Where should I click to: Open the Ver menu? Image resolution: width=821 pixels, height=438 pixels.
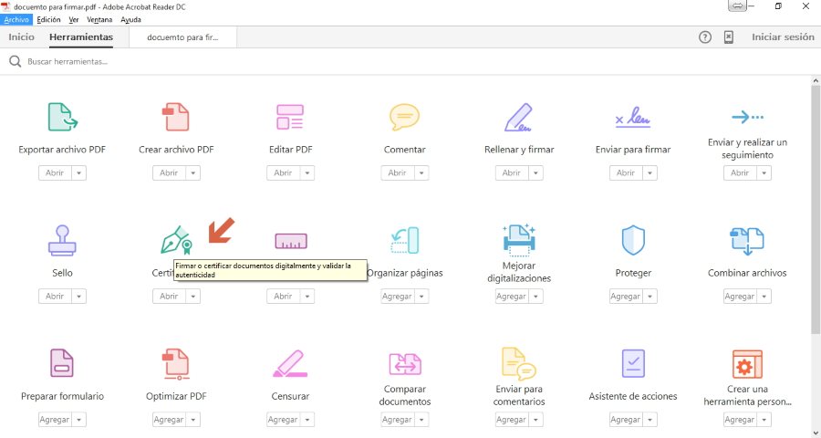point(74,19)
